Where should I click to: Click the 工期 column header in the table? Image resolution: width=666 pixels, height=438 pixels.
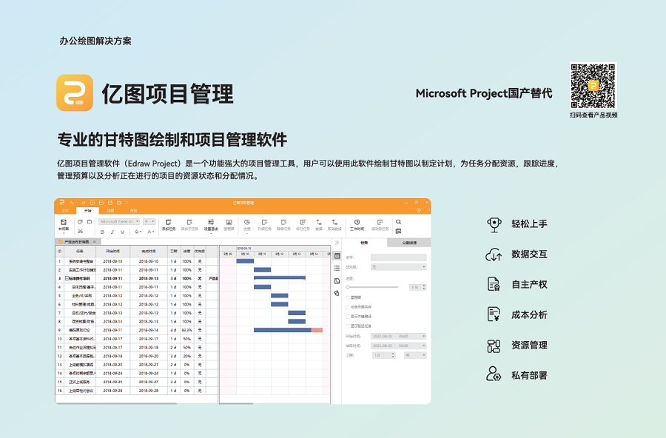tap(174, 251)
